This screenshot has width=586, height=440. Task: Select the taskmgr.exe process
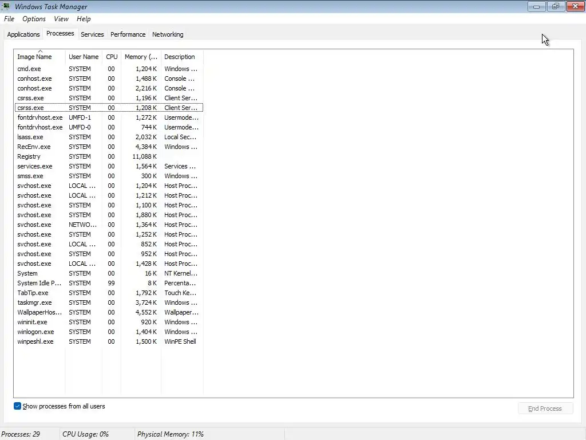pyautogui.click(x=109, y=302)
